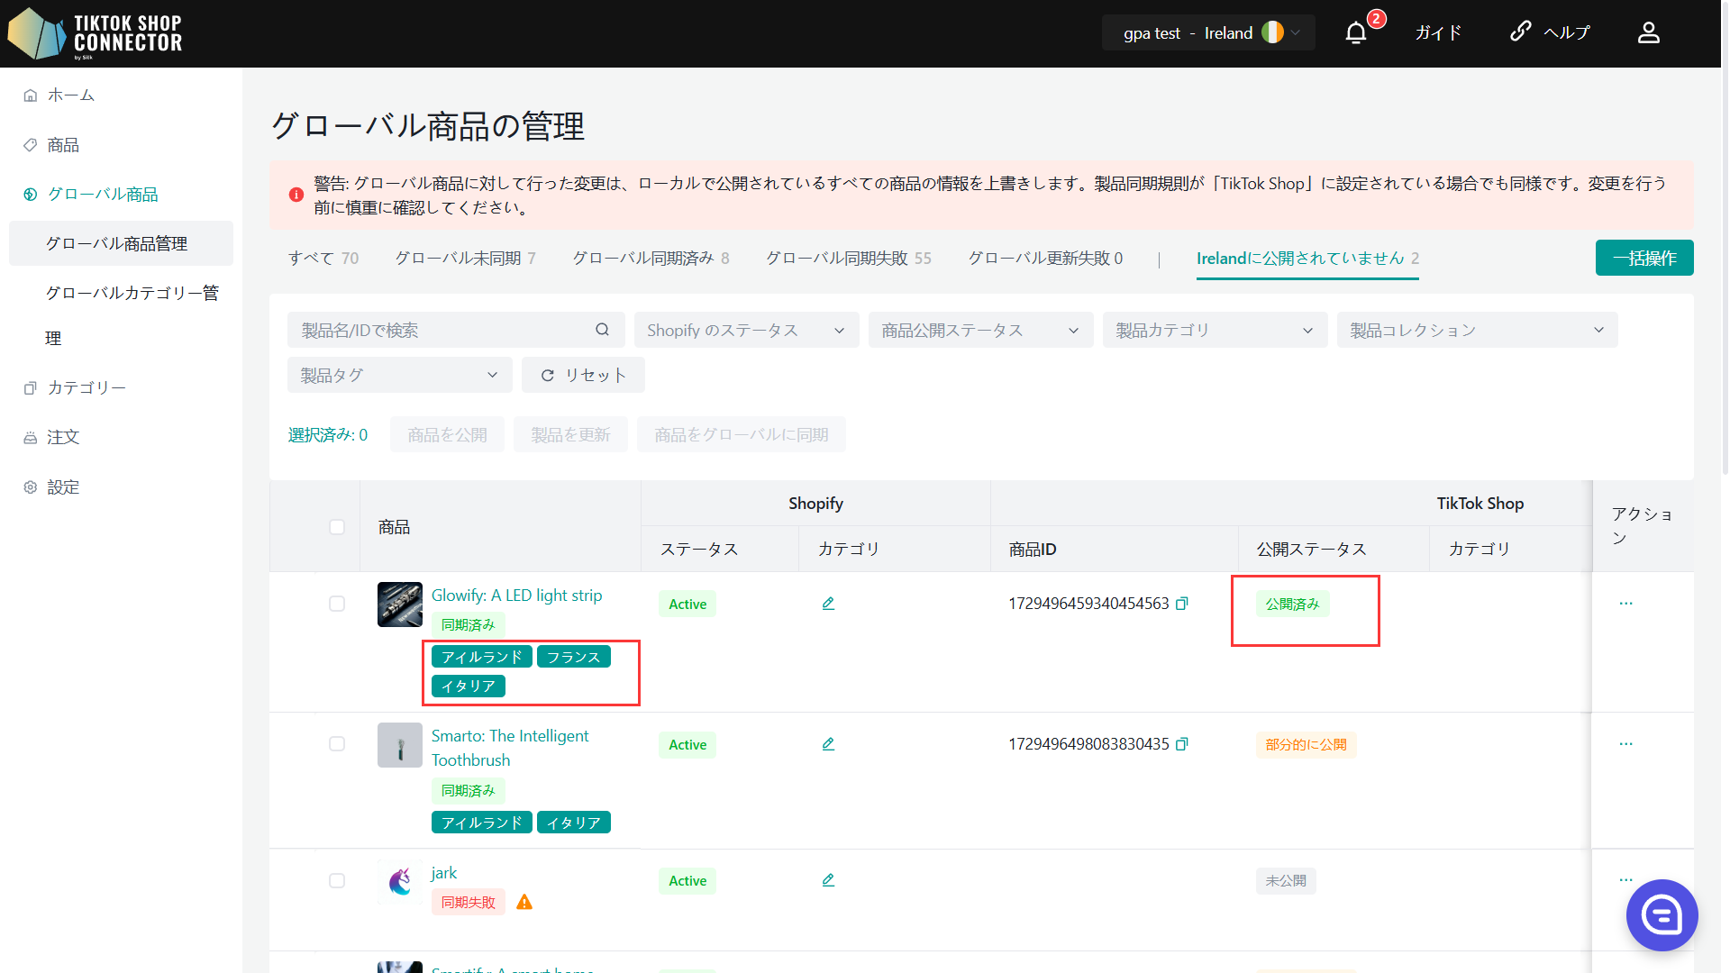This screenshot has height=973, width=1730.
Task: Open Glowify product thumbnail
Action: coord(400,605)
